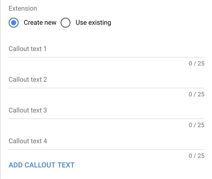Activate the Callout text 4 input
Image resolution: width=212 pixels, height=179 pixels.
click(x=106, y=142)
